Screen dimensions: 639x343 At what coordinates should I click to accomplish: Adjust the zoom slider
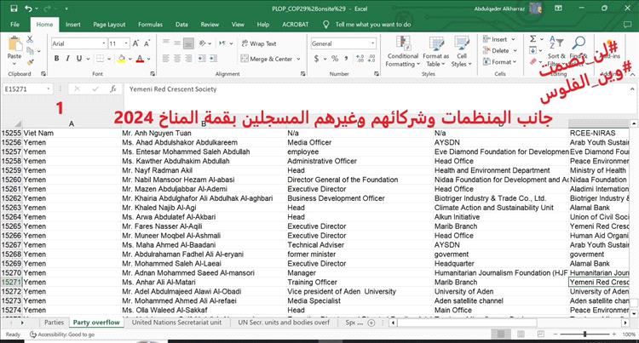(585, 334)
